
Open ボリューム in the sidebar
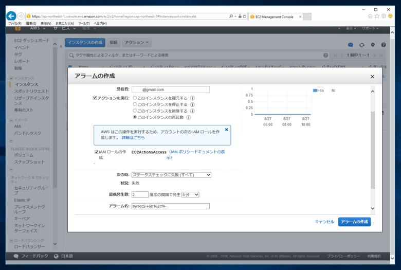(24, 155)
